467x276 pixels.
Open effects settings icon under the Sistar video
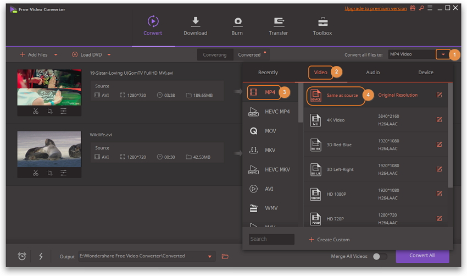pos(64,111)
